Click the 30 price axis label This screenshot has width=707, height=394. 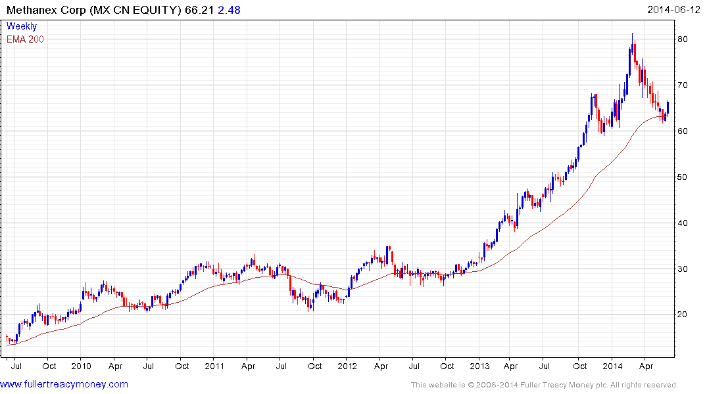(682, 269)
